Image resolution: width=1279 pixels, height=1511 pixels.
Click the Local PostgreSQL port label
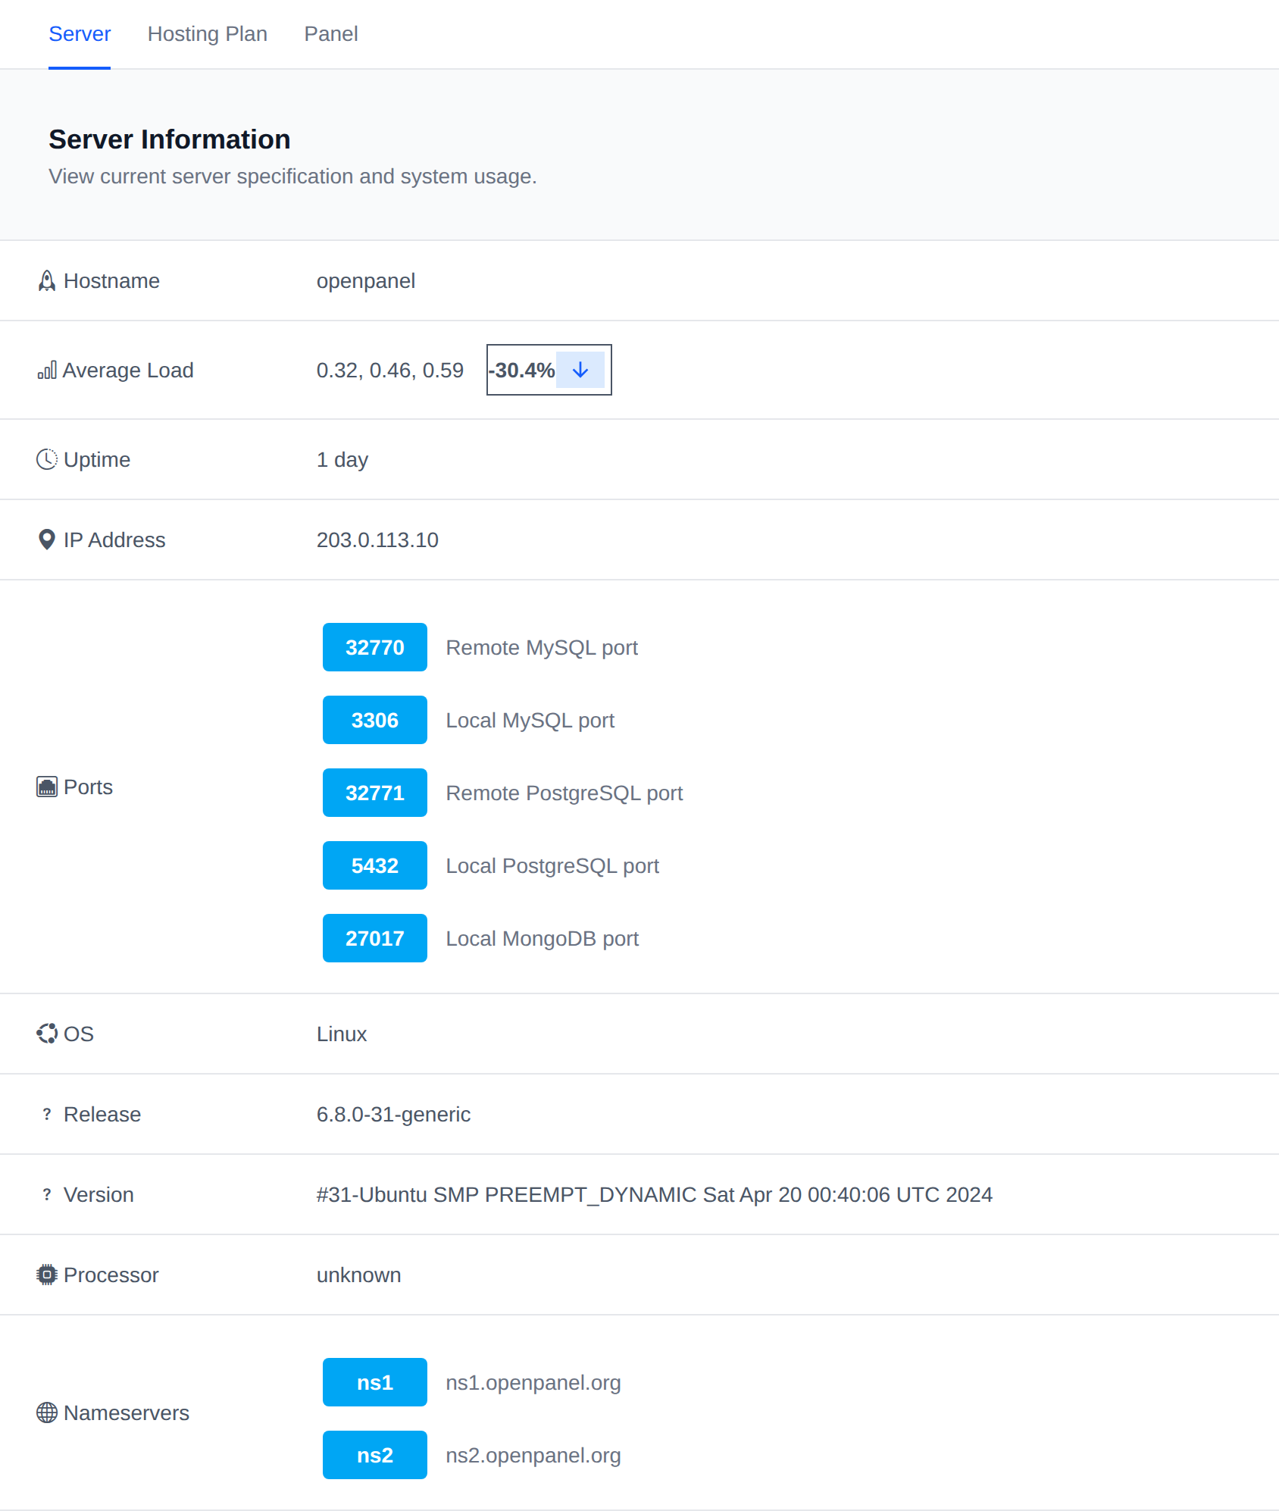coord(552,866)
